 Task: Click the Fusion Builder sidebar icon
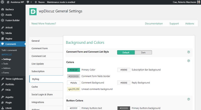(3, 20)
